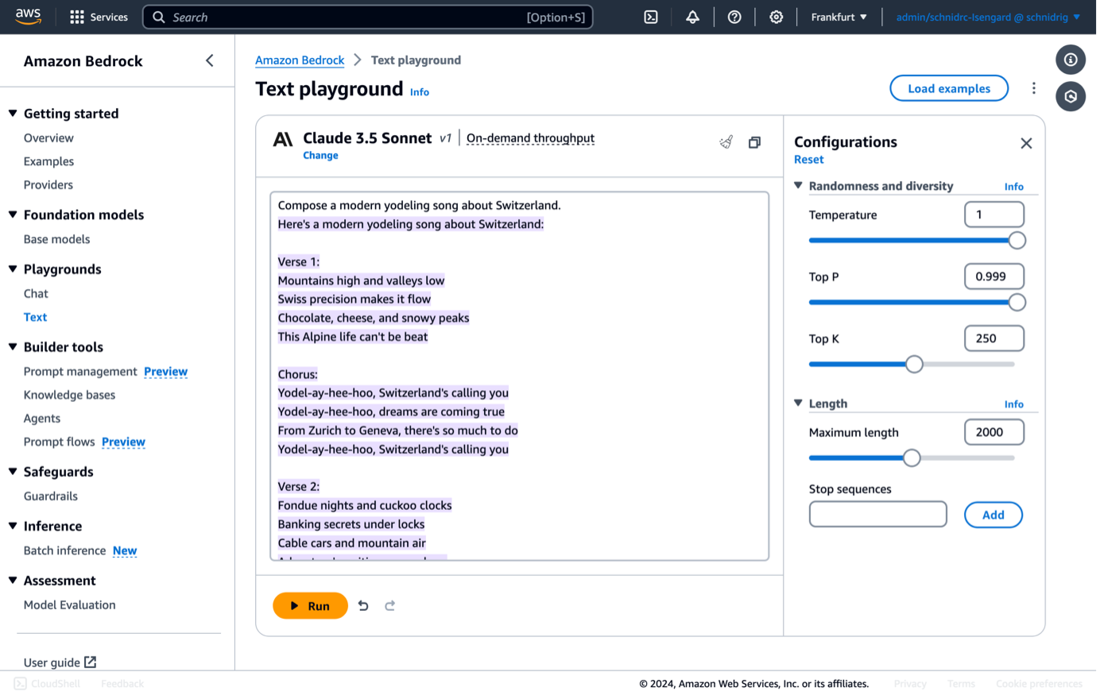This screenshot has width=1100, height=699.
Task: Click the clear playground broom icon
Action: pos(726,142)
